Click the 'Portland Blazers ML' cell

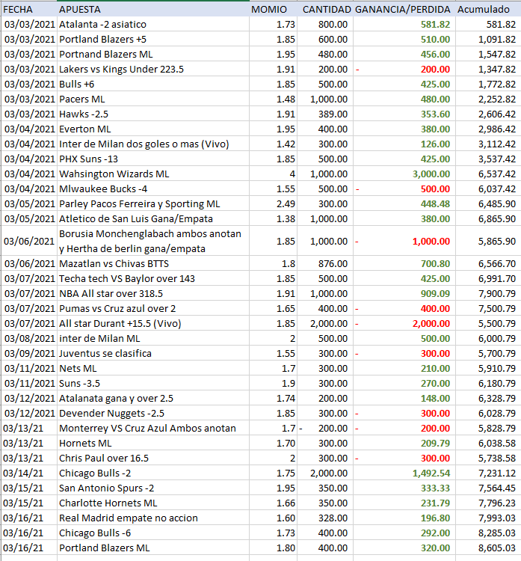pyautogui.click(x=153, y=548)
